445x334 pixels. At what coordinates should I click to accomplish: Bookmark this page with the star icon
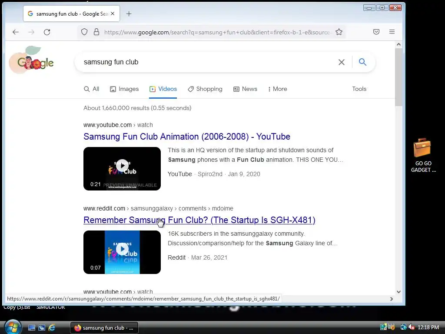(339, 32)
